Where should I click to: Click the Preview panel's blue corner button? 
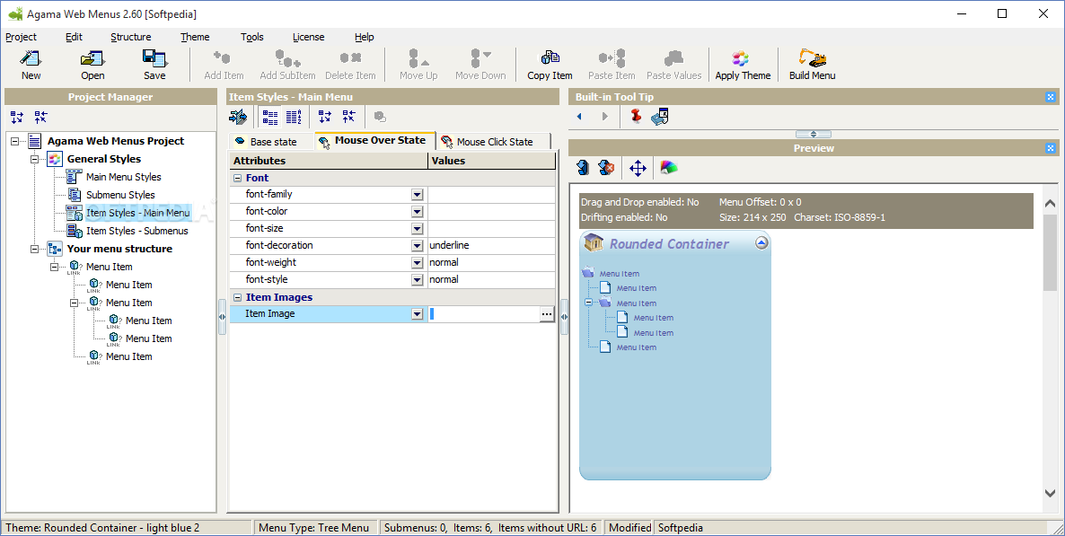tap(1051, 148)
